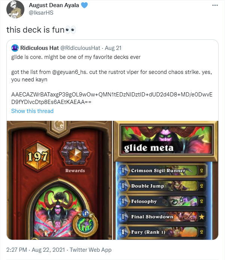Click Show this thread link
Screen dimensions: 225x260
pos(32,111)
